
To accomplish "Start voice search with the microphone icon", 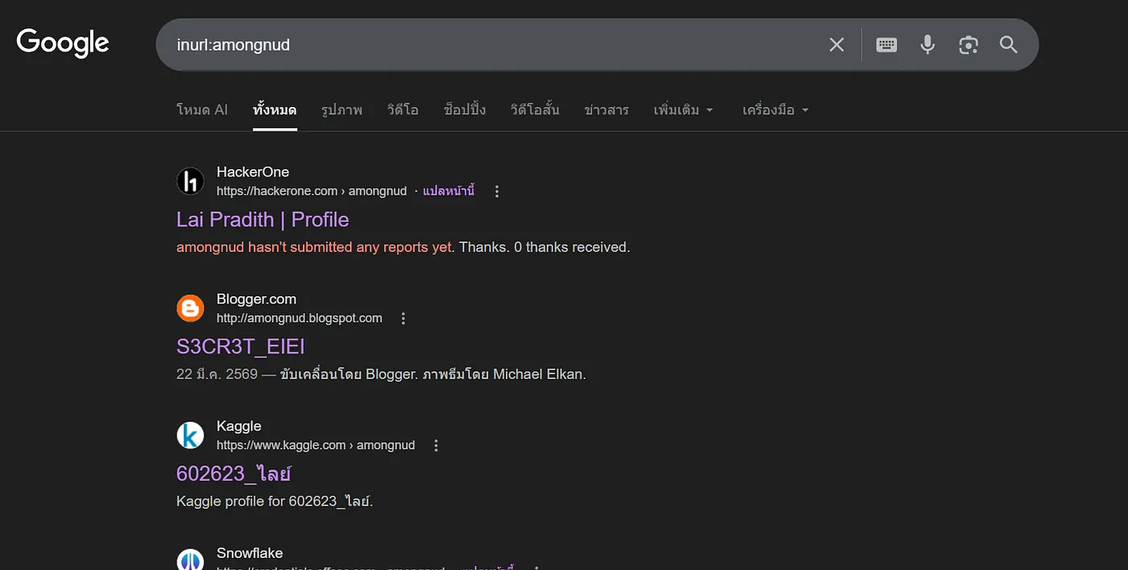I will point(927,45).
